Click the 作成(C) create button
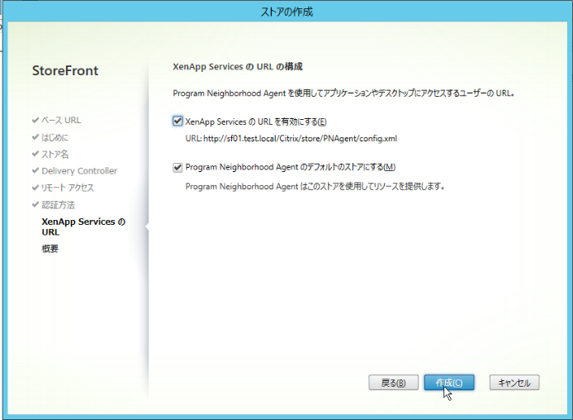Image resolution: width=573 pixels, height=420 pixels. click(x=449, y=383)
